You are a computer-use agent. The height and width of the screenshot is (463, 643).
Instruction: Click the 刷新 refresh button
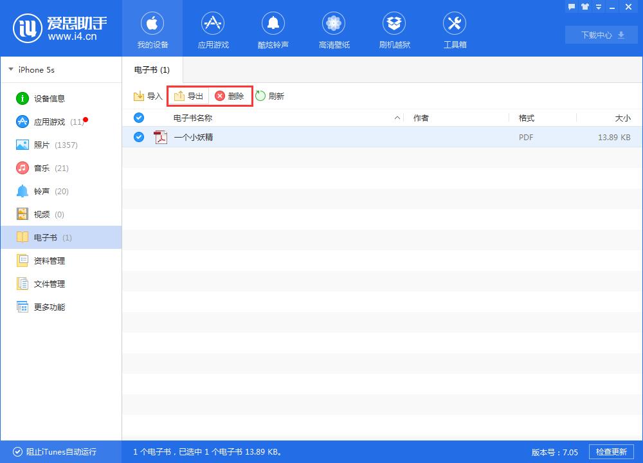click(270, 96)
